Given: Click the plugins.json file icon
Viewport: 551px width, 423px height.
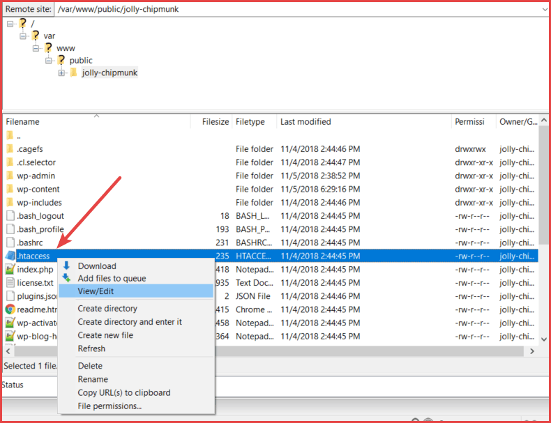Looking at the screenshot, I should [10, 296].
